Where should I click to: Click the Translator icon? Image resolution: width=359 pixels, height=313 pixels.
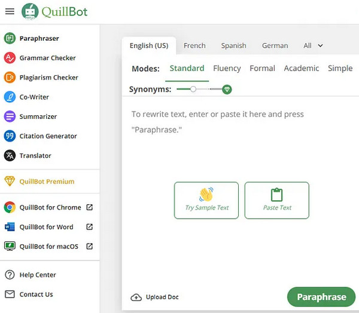click(10, 155)
